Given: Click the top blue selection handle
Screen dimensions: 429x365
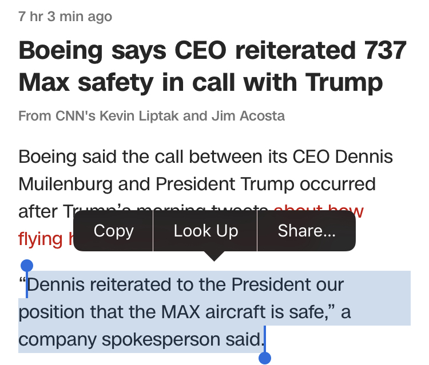Looking at the screenshot, I should (x=27, y=266).
